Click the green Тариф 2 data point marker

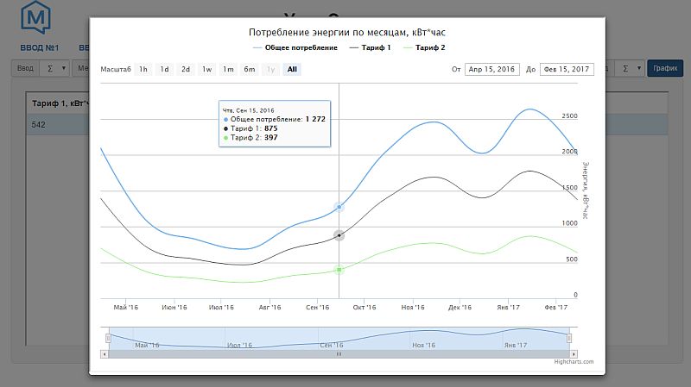click(339, 270)
